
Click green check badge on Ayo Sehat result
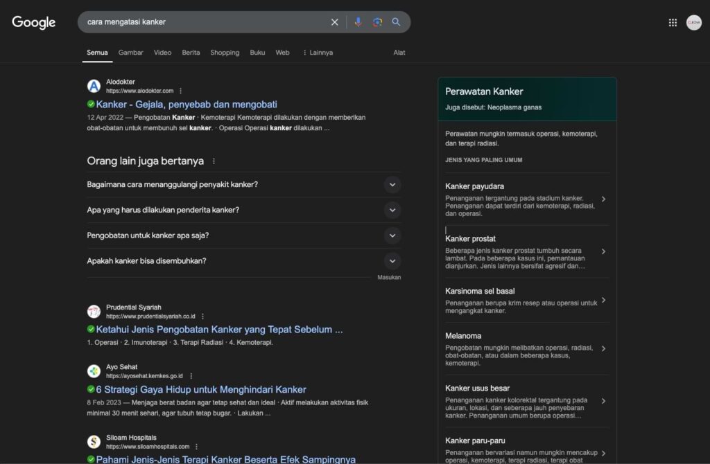(x=91, y=389)
